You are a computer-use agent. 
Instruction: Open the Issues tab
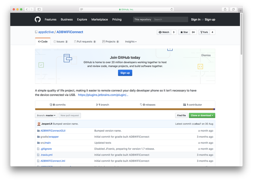pos(61,42)
